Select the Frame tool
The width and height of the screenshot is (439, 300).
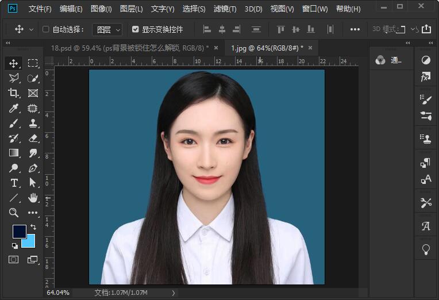click(x=33, y=93)
